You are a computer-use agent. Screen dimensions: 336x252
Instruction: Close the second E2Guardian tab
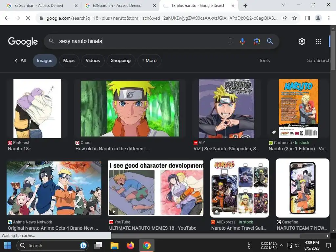pyautogui.click(x=155, y=6)
